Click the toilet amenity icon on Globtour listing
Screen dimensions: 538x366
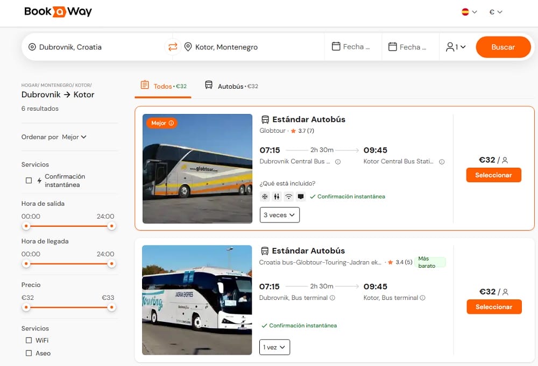tap(277, 197)
